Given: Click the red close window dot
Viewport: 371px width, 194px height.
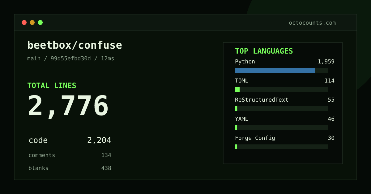Looking at the screenshot, I should (24, 22).
